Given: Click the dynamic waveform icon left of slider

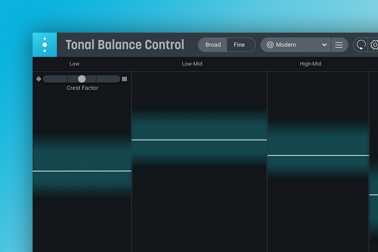Looking at the screenshot, I should tap(39, 79).
